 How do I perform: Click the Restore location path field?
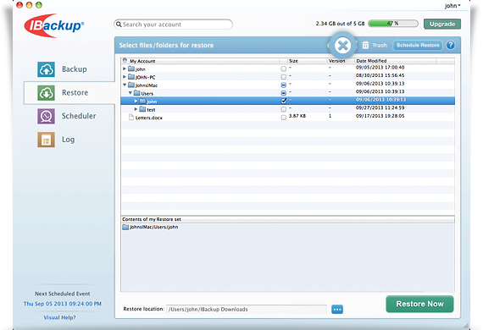(x=247, y=310)
